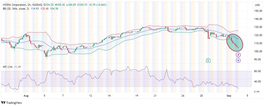Viewport: 264px width, 106px height.
Task: Click the 7 date label on time axis
Action: [x=63, y=96]
